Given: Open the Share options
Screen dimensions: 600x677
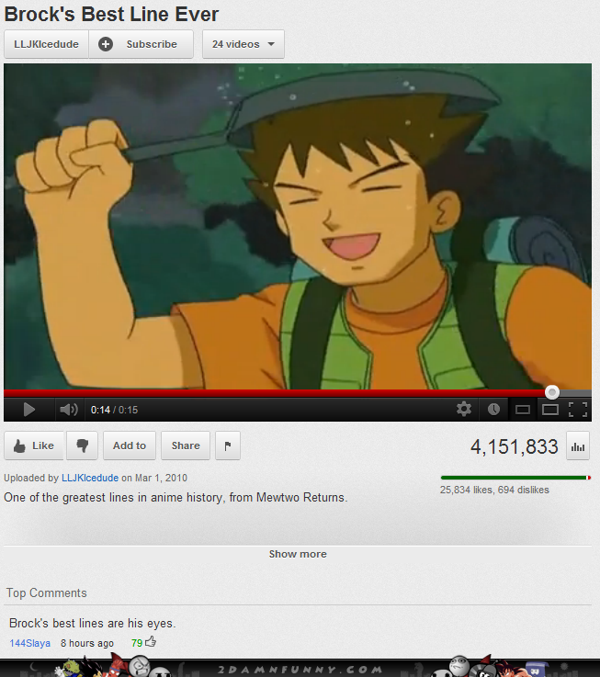Looking at the screenshot, I should 186,446.
